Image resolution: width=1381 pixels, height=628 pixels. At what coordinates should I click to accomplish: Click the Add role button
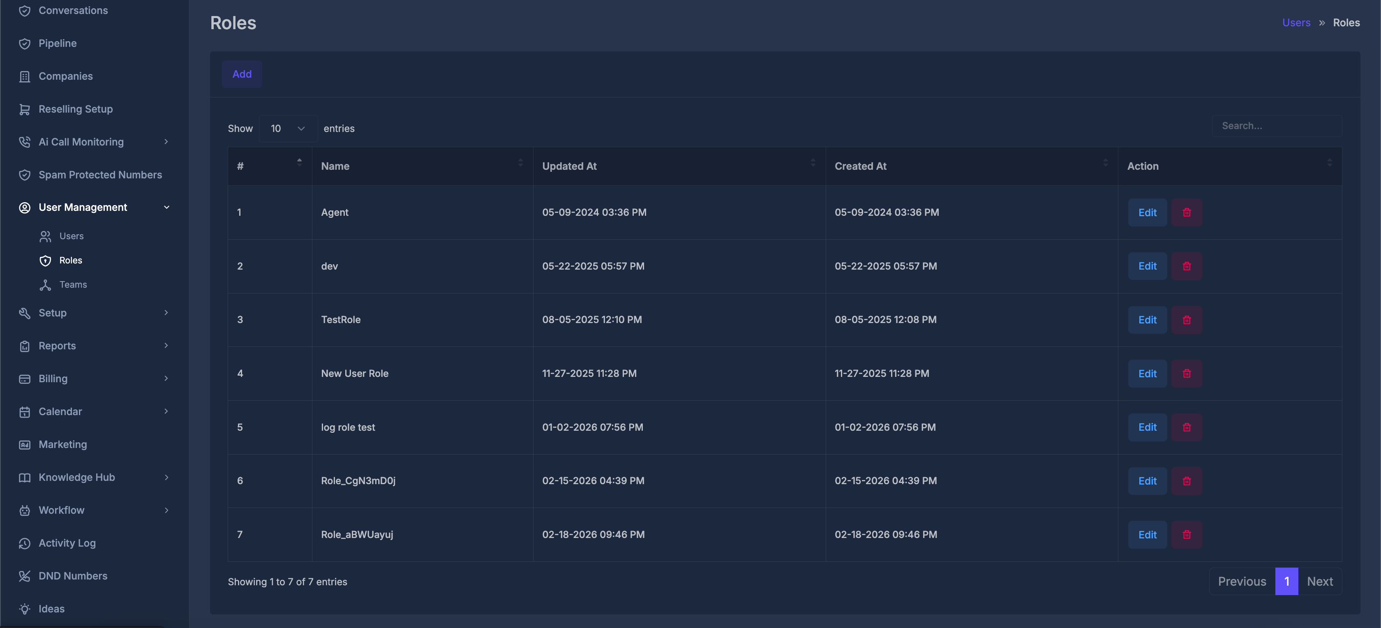[242, 74]
